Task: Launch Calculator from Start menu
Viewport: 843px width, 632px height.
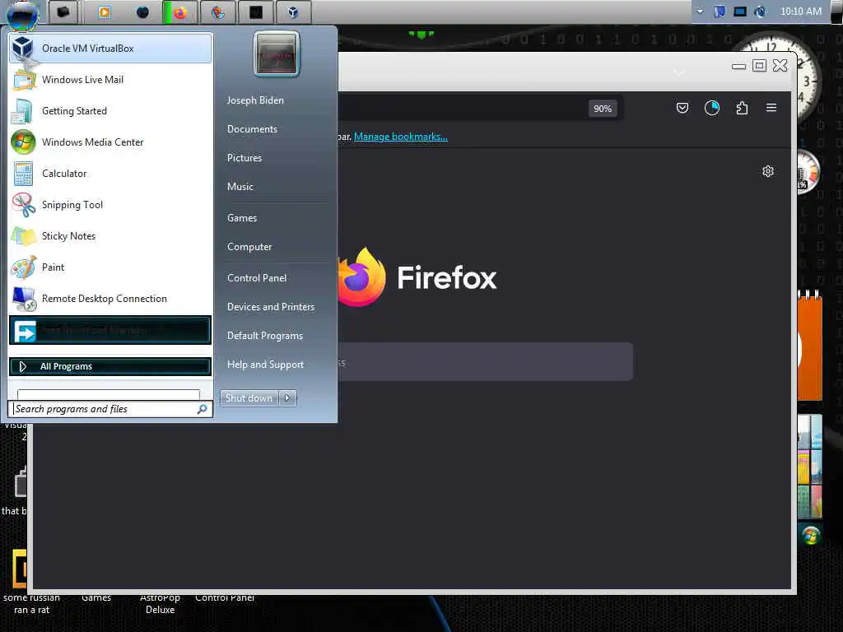Action: click(x=110, y=173)
